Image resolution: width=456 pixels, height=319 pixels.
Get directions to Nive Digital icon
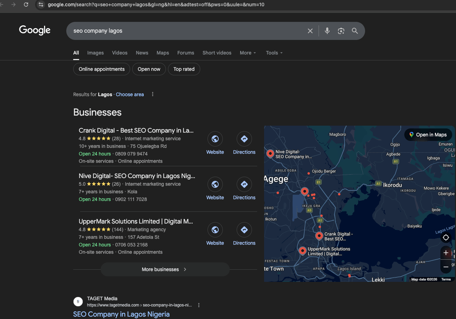tap(244, 184)
